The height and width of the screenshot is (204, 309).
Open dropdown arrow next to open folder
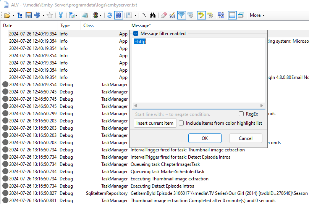click(14, 16)
